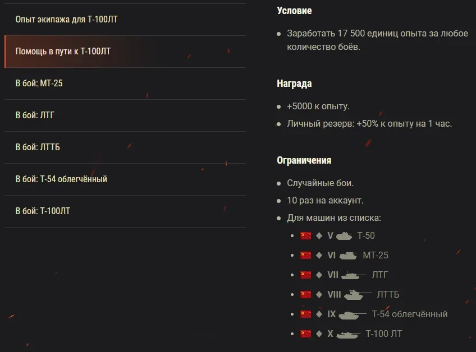Select the 'Помощь в пути к Т-100ЛТ' tab

[x=63, y=52]
